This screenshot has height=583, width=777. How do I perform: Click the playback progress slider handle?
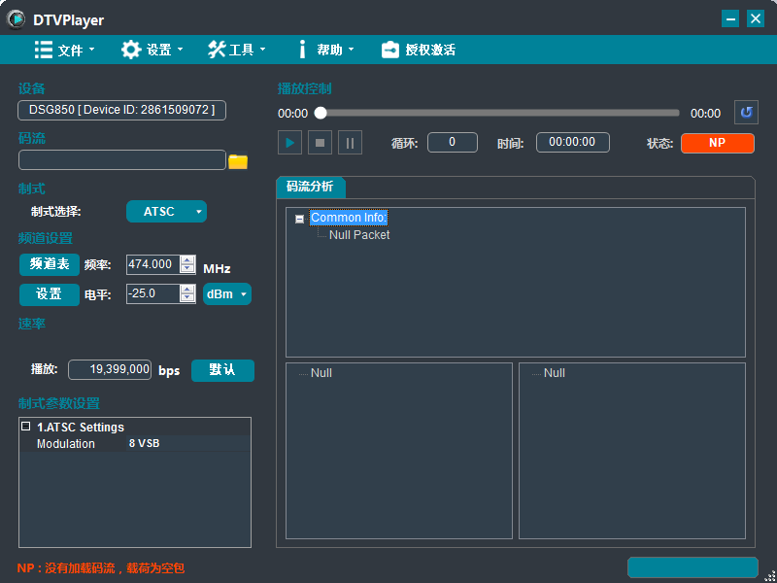click(321, 114)
